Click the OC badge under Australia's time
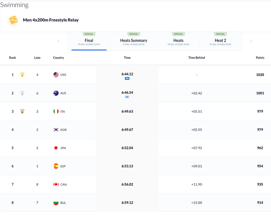Viewport: 271px width, 215px height. click(x=127, y=97)
